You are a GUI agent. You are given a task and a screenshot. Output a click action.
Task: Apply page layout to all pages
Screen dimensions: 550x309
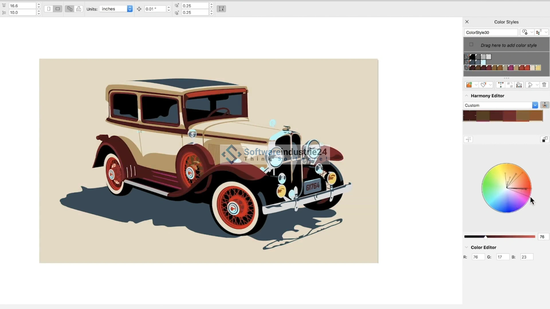click(x=70, y=9)
